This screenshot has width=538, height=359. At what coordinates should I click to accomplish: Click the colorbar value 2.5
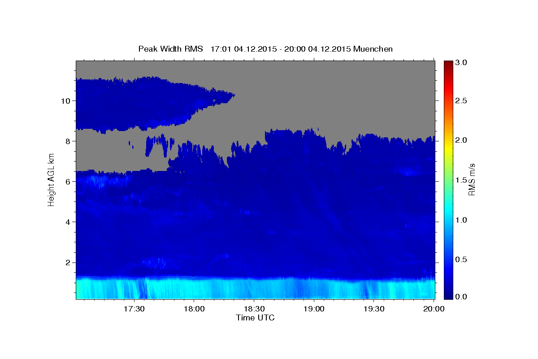461,101
